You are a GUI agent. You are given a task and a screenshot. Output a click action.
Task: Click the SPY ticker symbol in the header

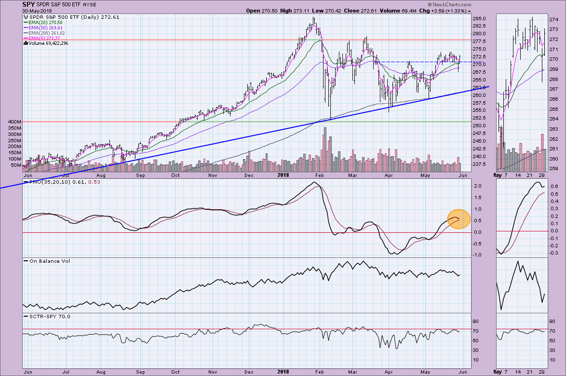click(28, 5)
